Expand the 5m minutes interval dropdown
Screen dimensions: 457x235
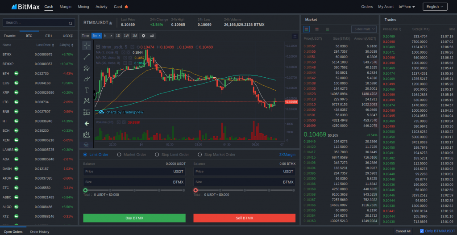[100, 36]
